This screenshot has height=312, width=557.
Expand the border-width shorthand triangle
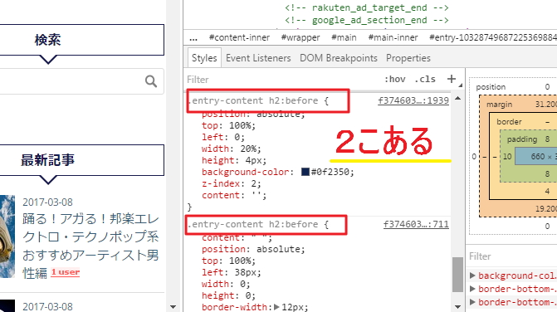click(x=276, y=307)
